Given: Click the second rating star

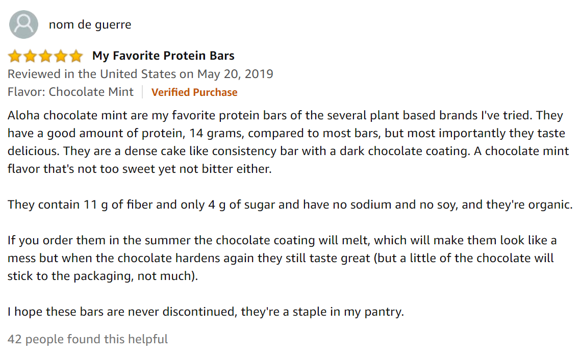Looking at the screenshot, I should pos(30,56).
